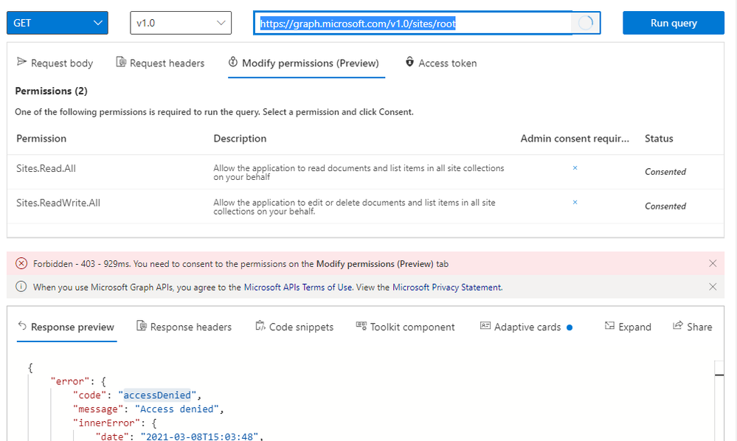Switch to the Request body tab
This screenshot has height=441, width=737.
pos(55,63)
